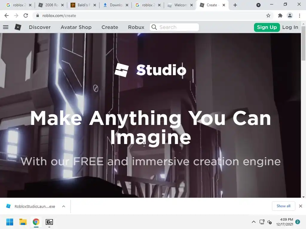This screenshot has height=229, width=306.
Task: View site info via the padlock icon
Action: coord(38,16)
